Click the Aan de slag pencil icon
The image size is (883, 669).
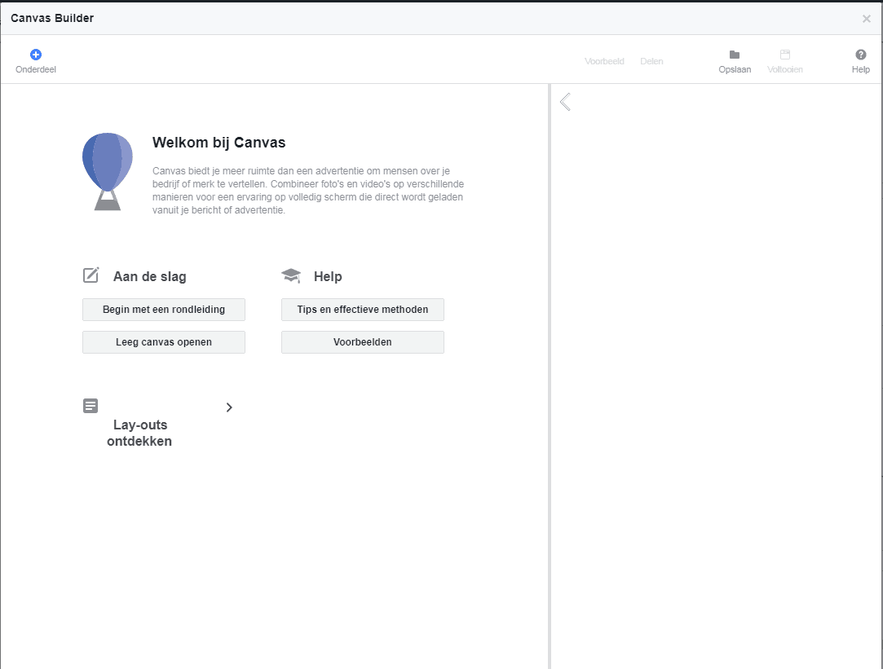point(91,275)
